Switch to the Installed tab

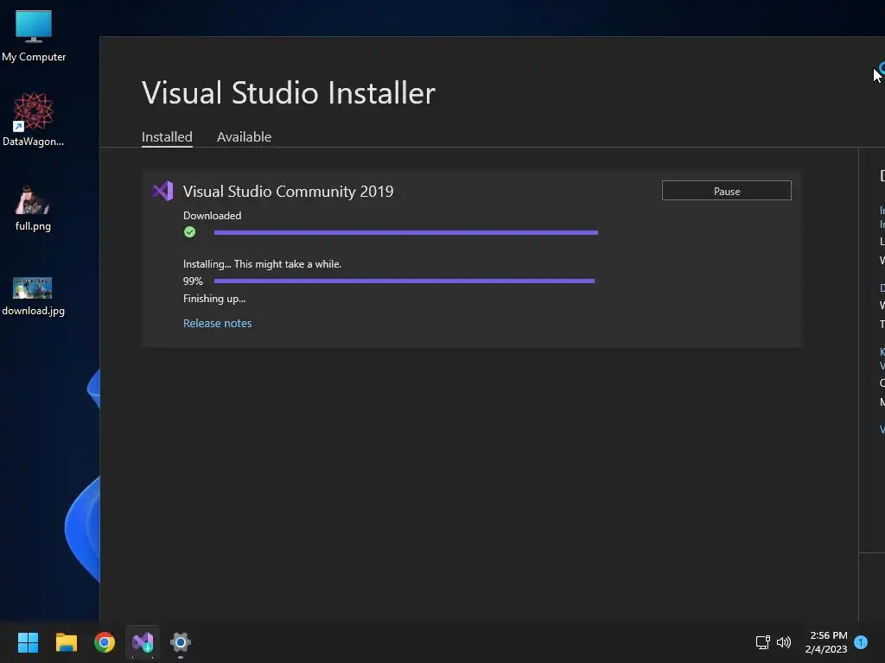(167, 137)
